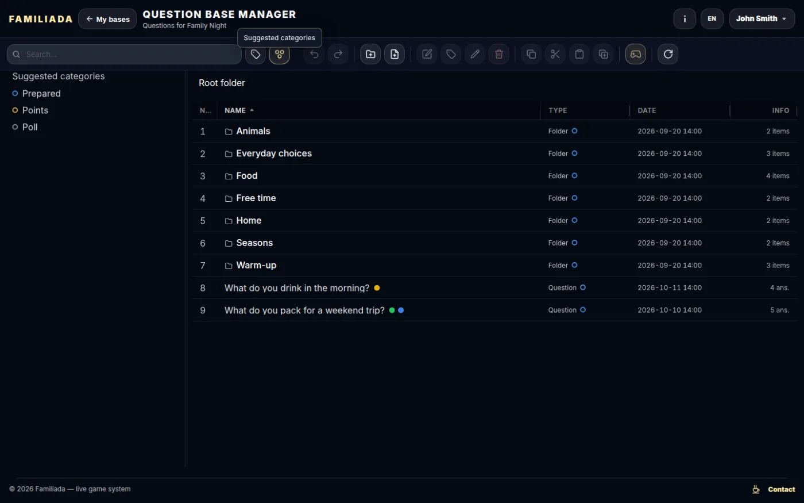Viewport: 804px width, 503px height.
Task: Click the clipboard Paste icon
Action: pos(579,54)
